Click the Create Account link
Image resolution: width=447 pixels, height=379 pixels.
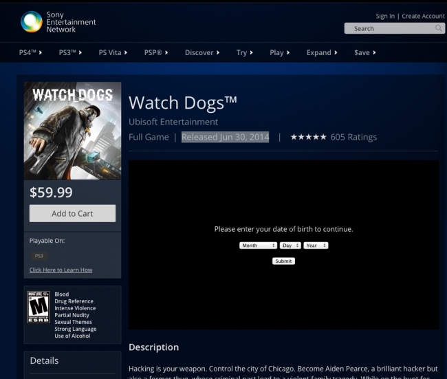tap(423, 16)
